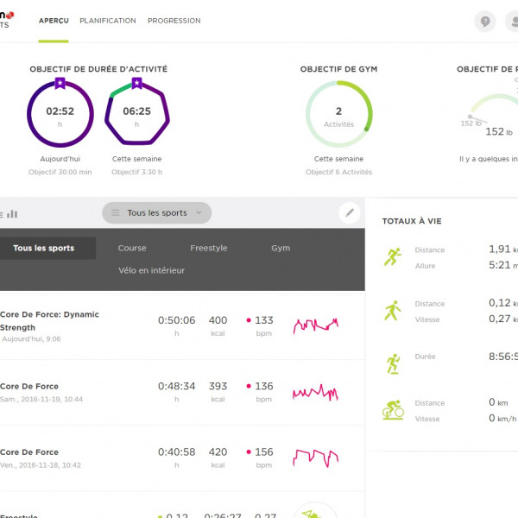Viewport: 518px width, 518px height.
Task: Switch to bar chart view icon
Action: (x=13, y=213)
